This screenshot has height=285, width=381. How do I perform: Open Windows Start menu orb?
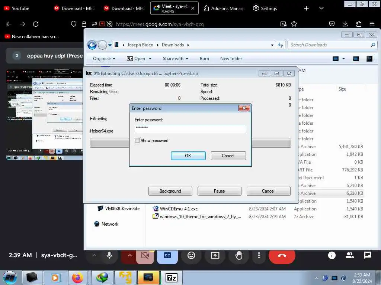point(10,278)
